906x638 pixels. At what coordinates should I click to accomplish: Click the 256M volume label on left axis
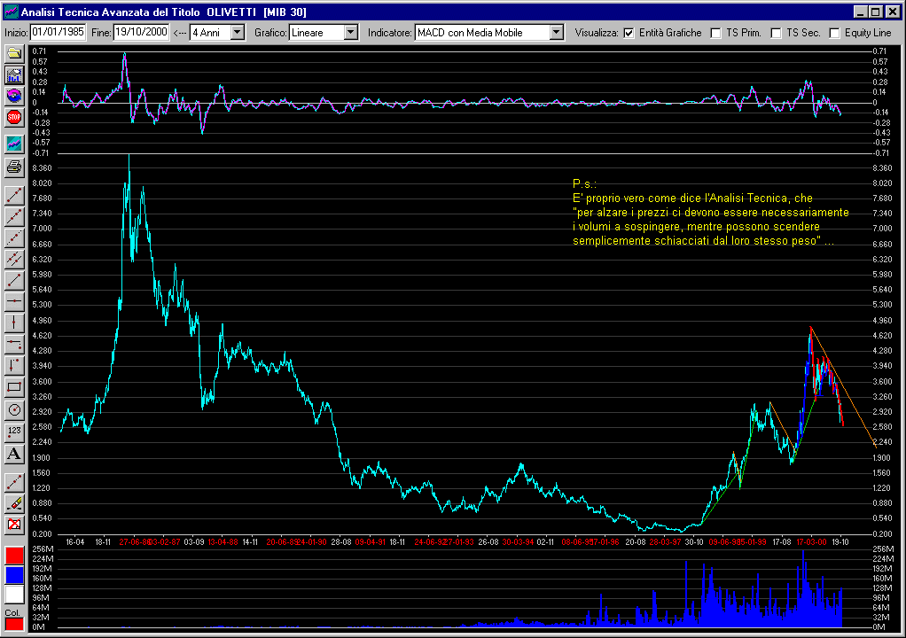tap(43, 549)
